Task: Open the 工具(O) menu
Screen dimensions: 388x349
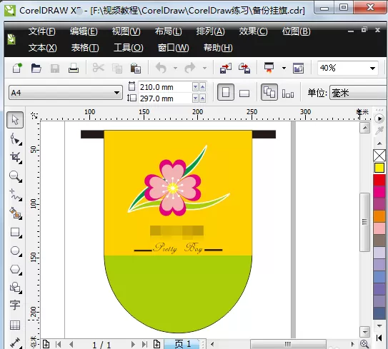Action: 128,47
